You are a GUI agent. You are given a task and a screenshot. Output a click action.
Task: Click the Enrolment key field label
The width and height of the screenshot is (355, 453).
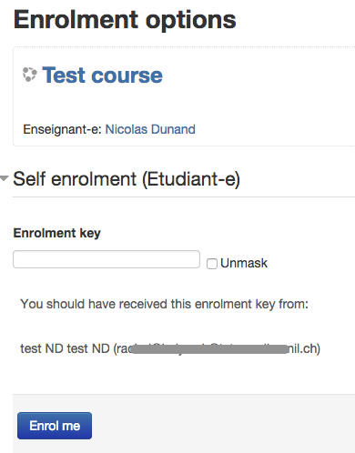[56, 233]
